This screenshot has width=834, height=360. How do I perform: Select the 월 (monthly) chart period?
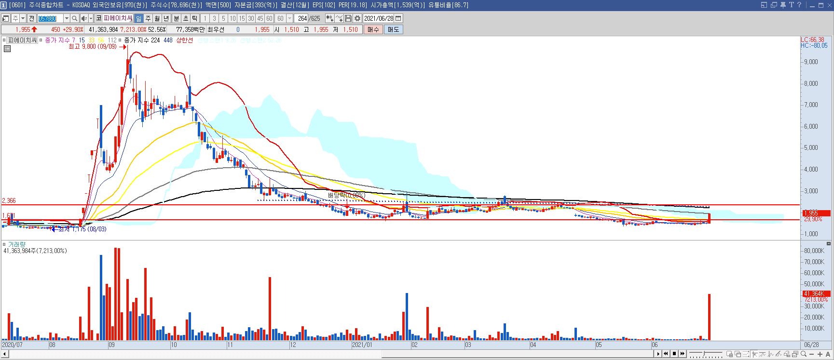tap(157, 18)
